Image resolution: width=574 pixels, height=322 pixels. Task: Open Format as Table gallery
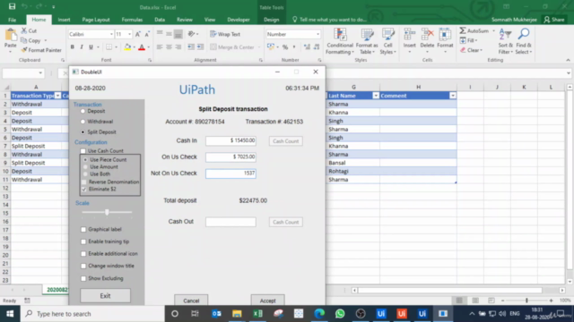tap(367, 41)
